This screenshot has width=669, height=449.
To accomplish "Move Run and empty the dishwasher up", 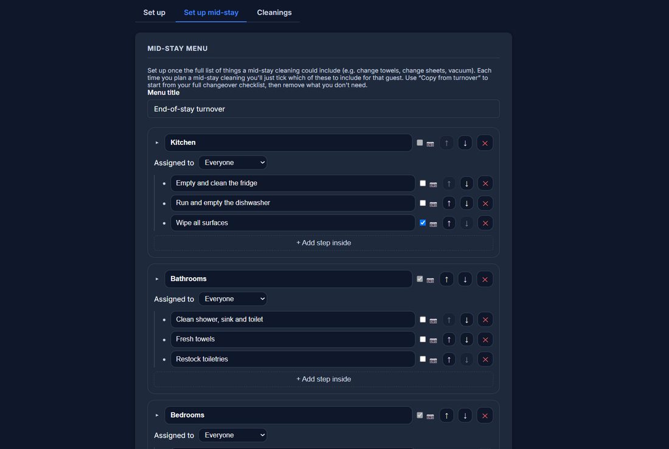I will point(449,204).
